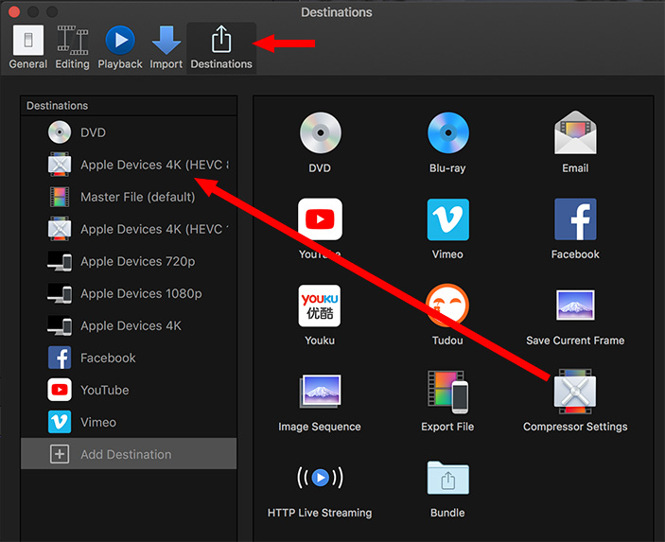Click the Master File filmstrip icon in the list
The image size is (665, 542).
tap(60, 197)
